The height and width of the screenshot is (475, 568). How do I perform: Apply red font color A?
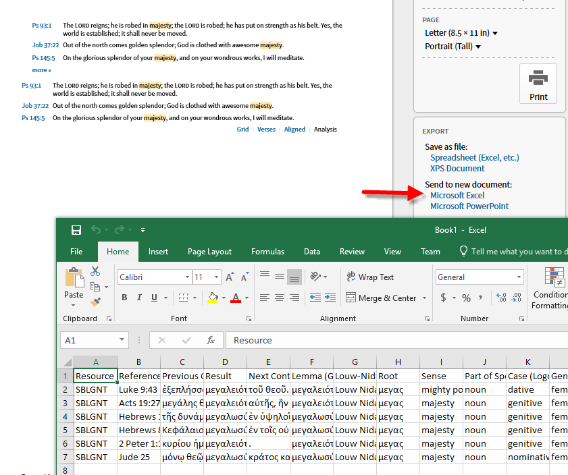coord(236,298)
